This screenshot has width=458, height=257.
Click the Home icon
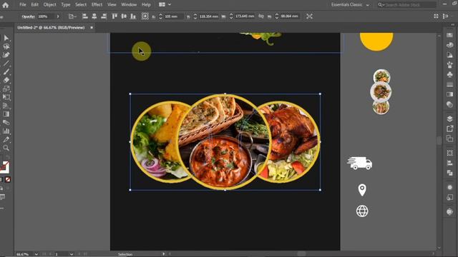(x=5, y=5)
